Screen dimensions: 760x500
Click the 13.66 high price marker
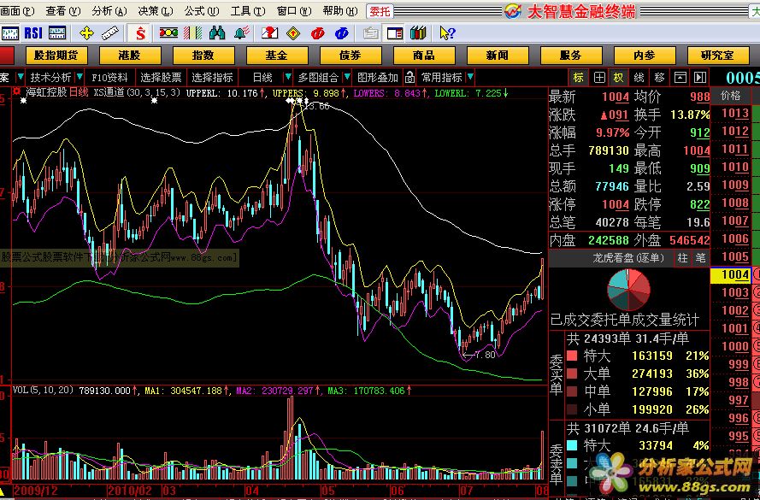tap(317, 106)
